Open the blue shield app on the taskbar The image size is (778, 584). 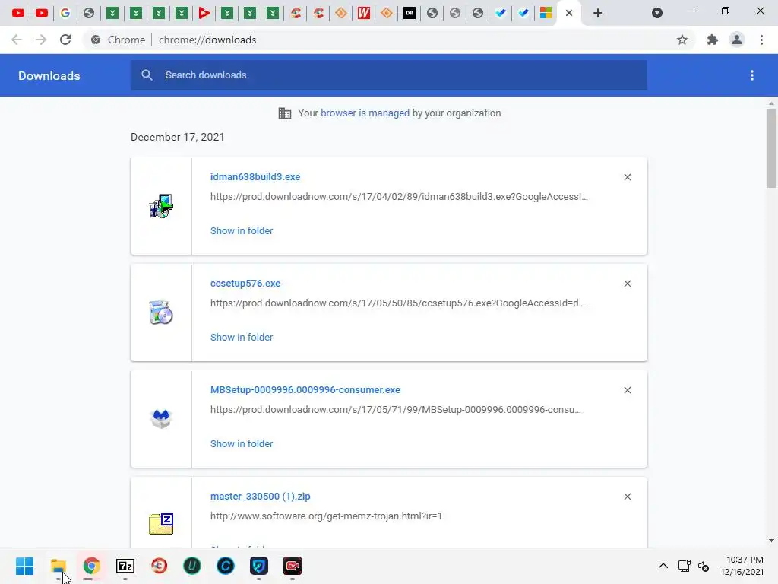click(x=259, y=566)
